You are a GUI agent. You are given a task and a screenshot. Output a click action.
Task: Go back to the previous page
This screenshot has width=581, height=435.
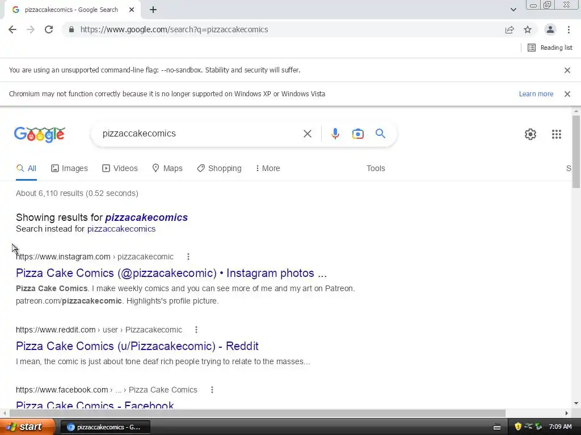pyautogui.click(x=12, y=29)
